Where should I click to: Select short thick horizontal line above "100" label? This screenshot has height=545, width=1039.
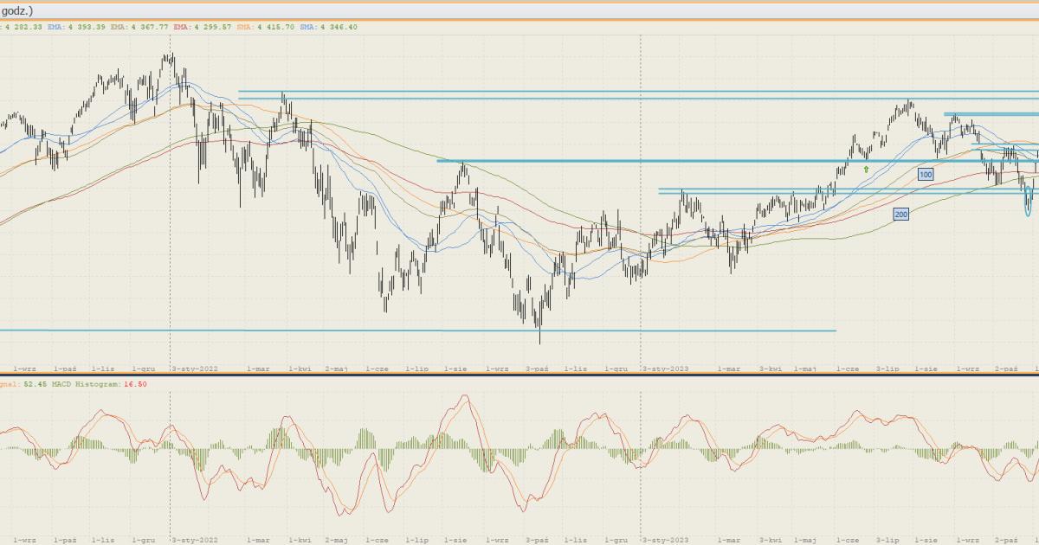pos(991,114)
